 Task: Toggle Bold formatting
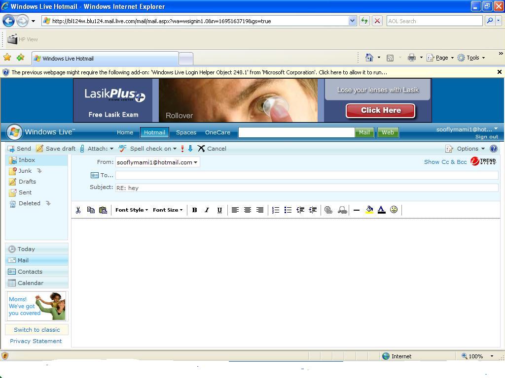point(194,210)
